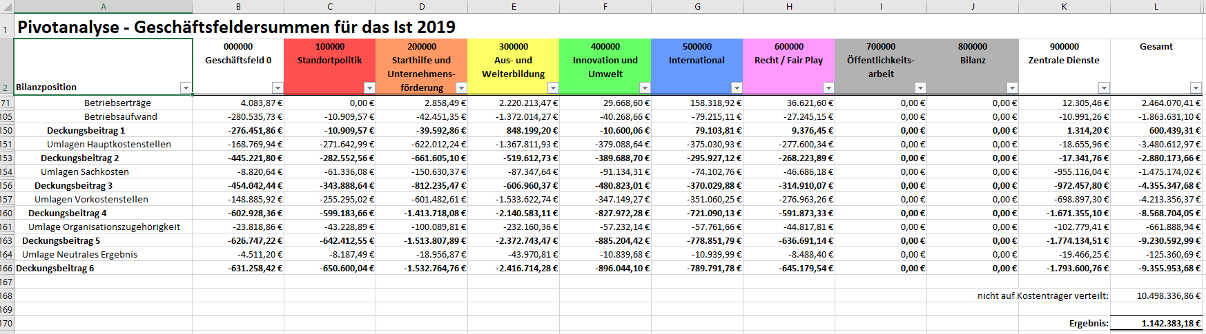The width and height of the screenshot is (1206, 334).
Task: Select the Umlagen Sachkosten row label
Action: (x=84, y=171)
